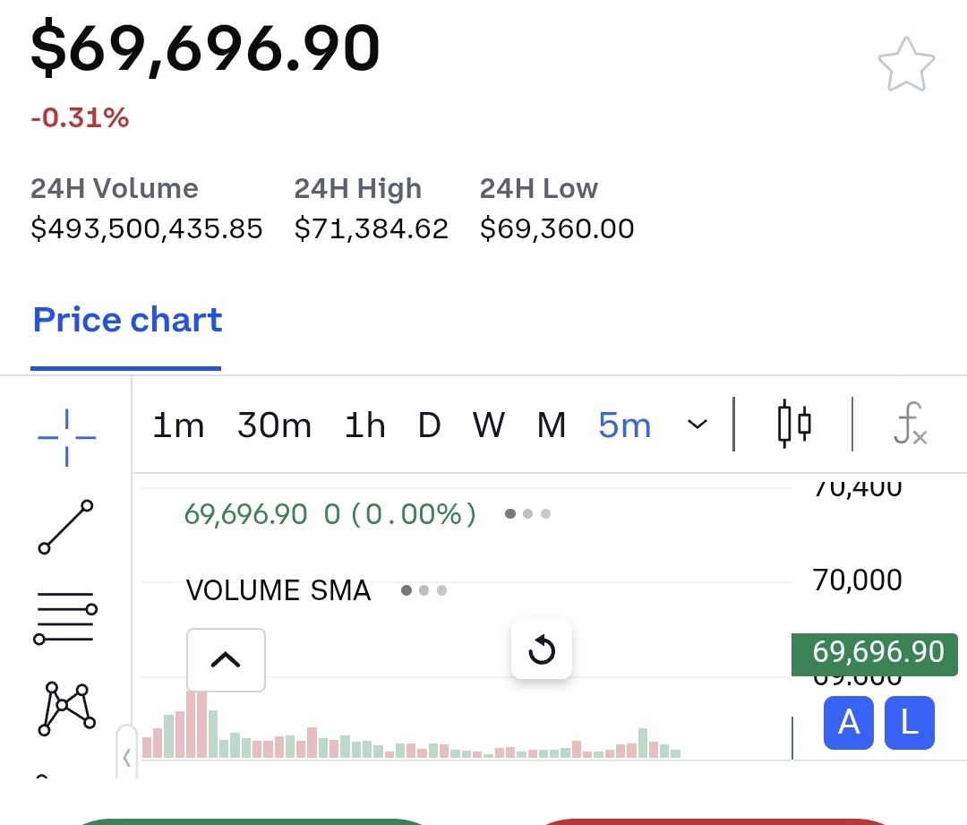Click the 70,000 price axis label
967x825 pixels.
[857, 580]
